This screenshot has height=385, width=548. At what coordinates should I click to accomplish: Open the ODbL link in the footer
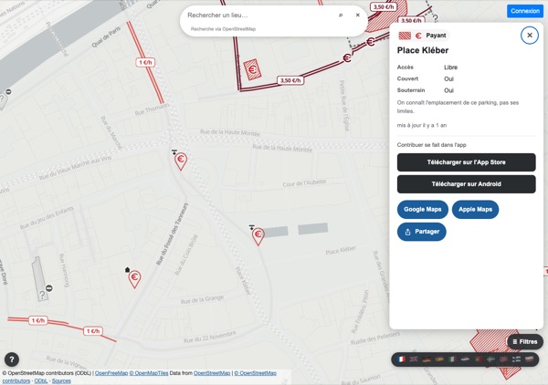(41, 380)
